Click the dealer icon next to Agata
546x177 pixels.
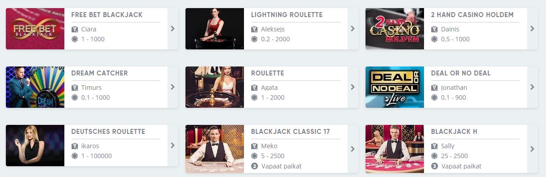point(254,88)
